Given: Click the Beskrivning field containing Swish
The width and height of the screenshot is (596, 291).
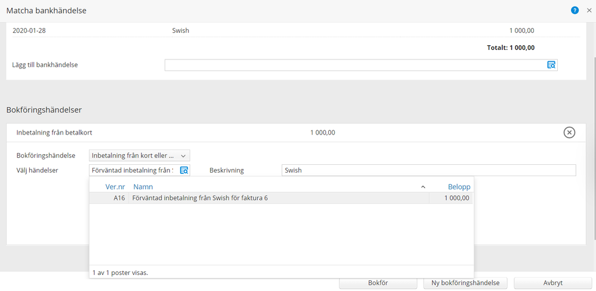Looking at the screenshot, I should point(428,170).
